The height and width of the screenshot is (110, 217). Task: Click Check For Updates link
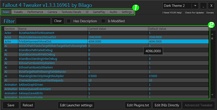click(x=194, y=13)
